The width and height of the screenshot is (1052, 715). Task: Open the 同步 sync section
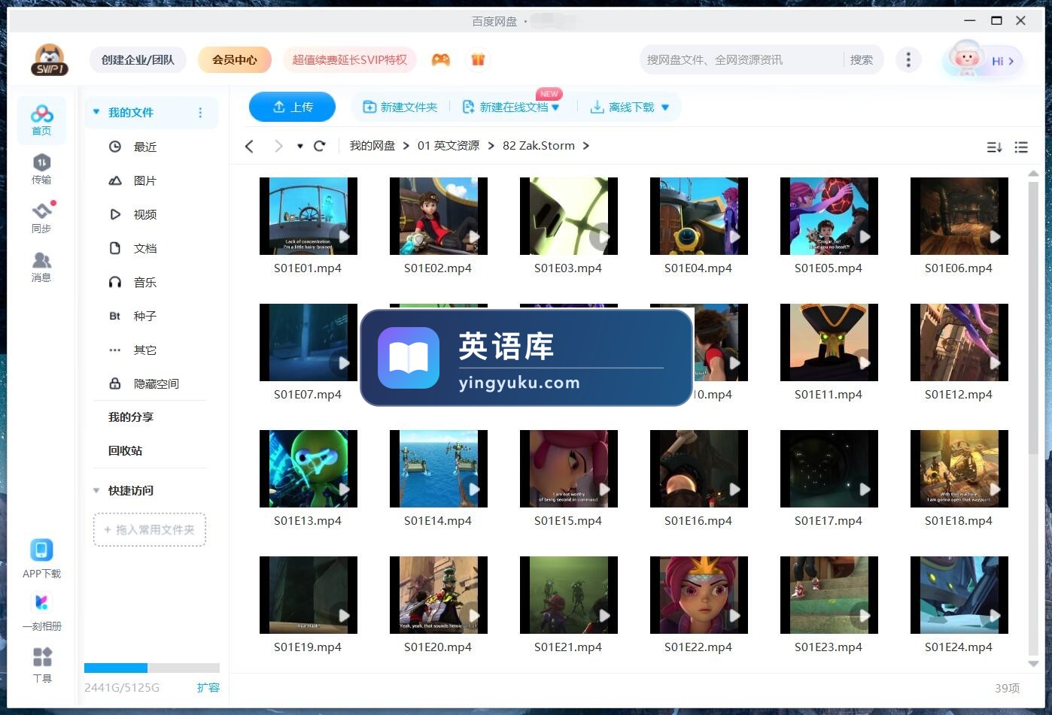tap(41, 218)
